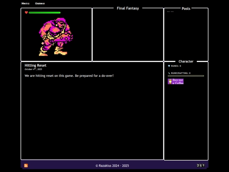Viewport: 229px width, 172px height.
Task: Click the Hitting Reset post title
Action: click(x=36, y=65)
